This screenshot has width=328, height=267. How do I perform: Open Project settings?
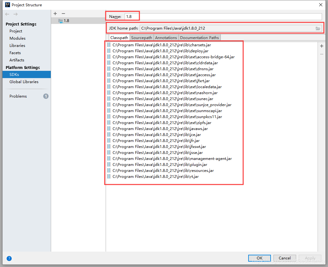point(16,31)
